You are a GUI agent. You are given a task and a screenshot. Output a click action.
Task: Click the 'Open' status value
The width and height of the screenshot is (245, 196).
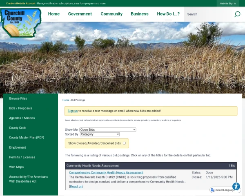tap(209, 173)
